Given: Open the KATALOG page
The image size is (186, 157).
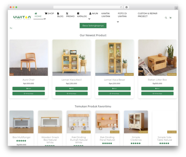Looking at the screenshot, I should pyautogui.click(x=82, y=15).
